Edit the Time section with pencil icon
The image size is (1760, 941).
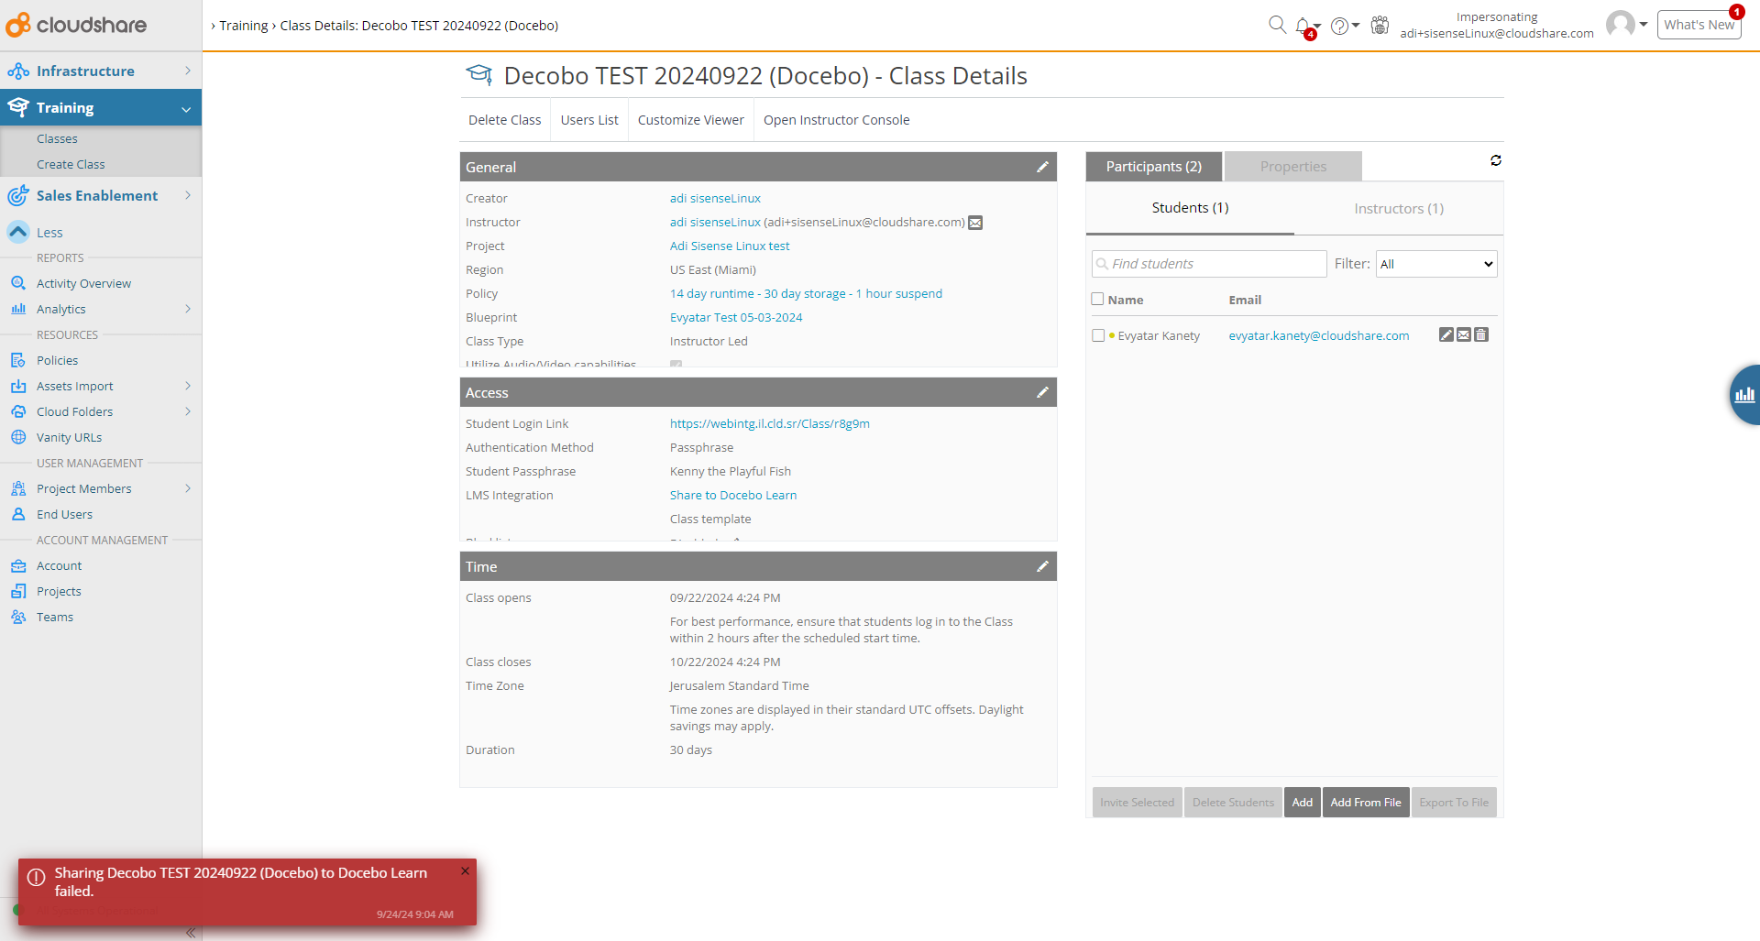tap(1042, 566)
